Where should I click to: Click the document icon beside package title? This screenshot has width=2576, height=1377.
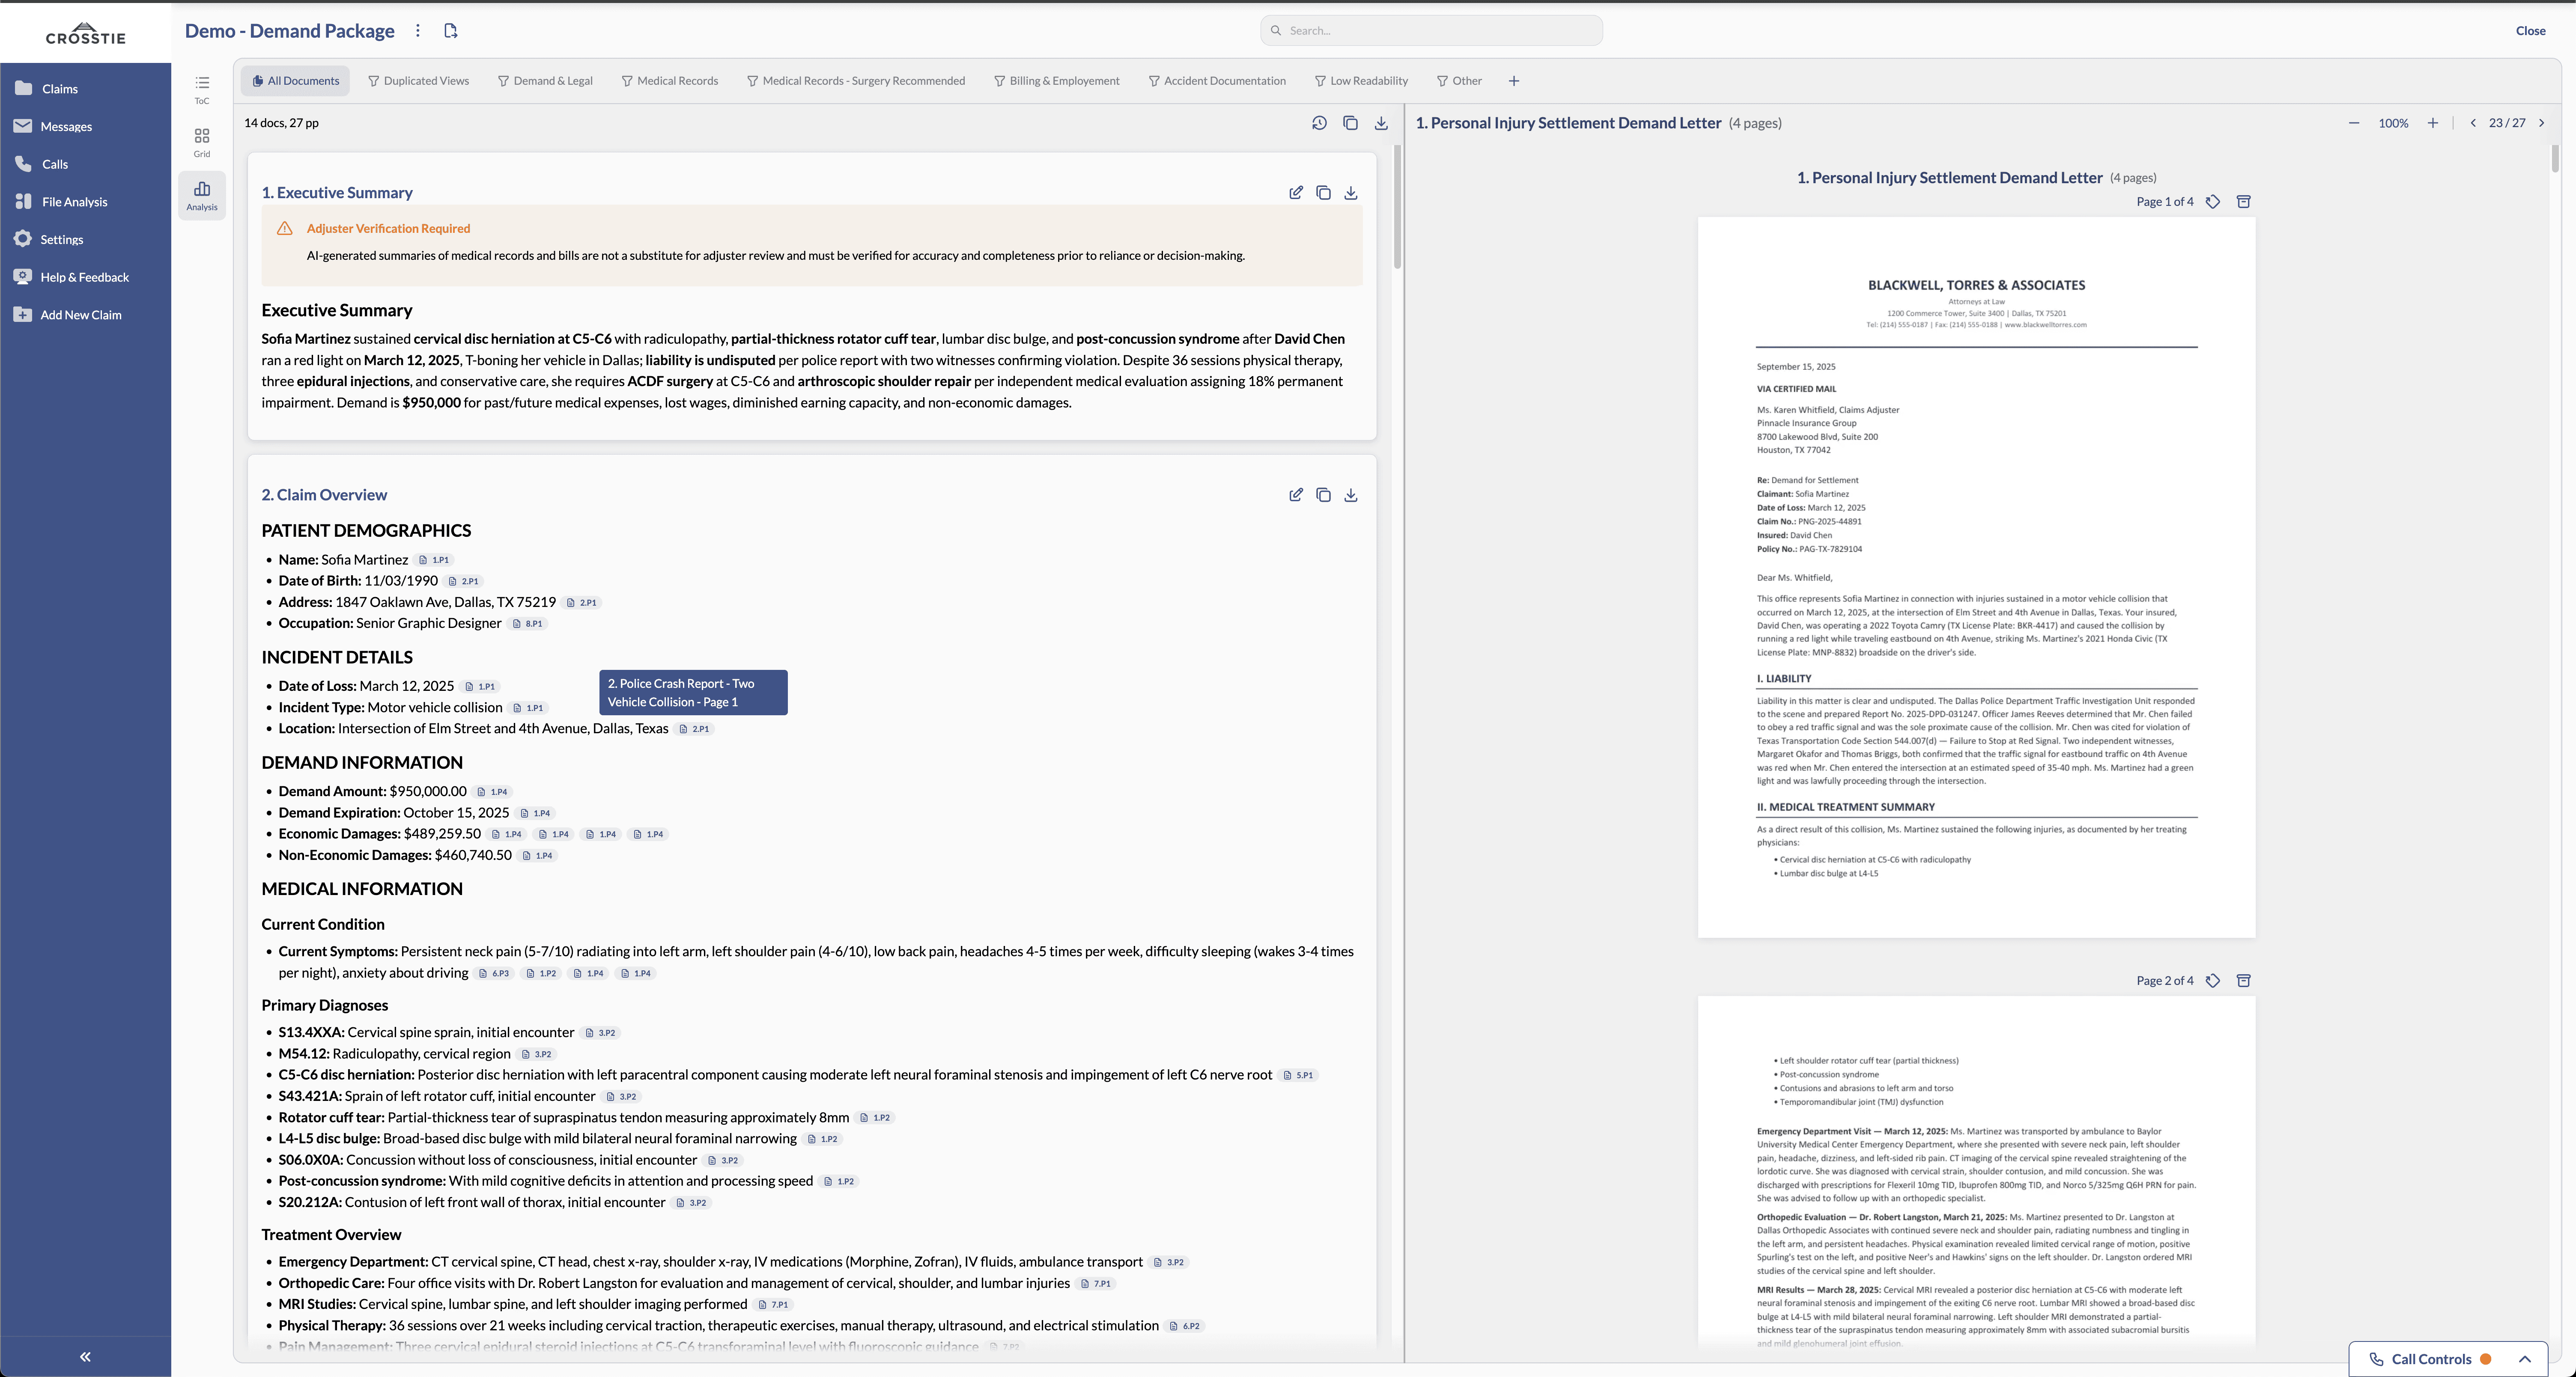[451, 31]
